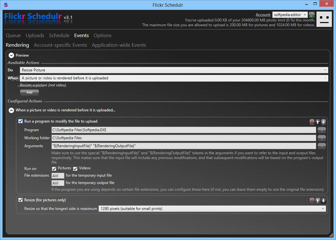Delete the Resize action
The image size is (336, 240).
pyautogui.click(x=312, y=201)
